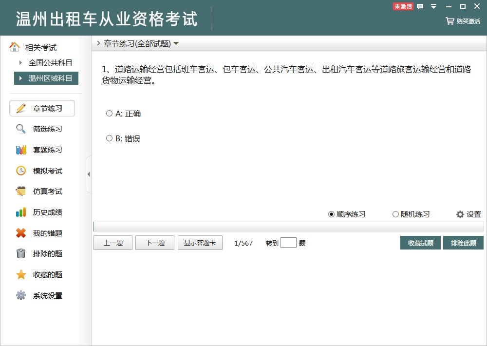487x346 pixels.
Task: Click the practice progress bar
Action: coord(288,227)
